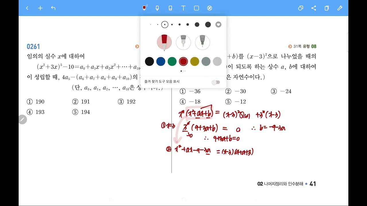Undo the last stroke
This screenshot has width=367, height=206.
point(53,8)
